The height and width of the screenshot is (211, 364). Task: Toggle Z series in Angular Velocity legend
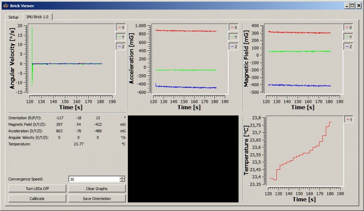pyautogui.click(x=121, y=47)
